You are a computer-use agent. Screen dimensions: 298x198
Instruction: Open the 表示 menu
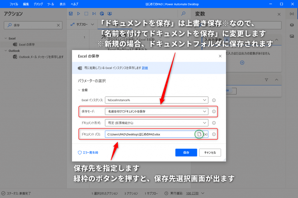pyautogui.click(x=63, y=4)
